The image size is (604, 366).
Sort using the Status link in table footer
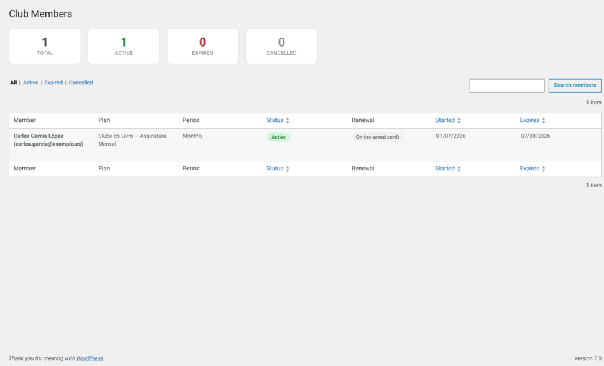(x=275, y=168)
